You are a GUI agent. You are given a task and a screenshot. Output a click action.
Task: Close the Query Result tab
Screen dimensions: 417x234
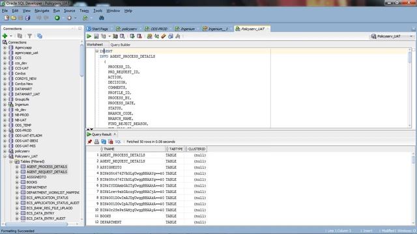pos(115,135)
